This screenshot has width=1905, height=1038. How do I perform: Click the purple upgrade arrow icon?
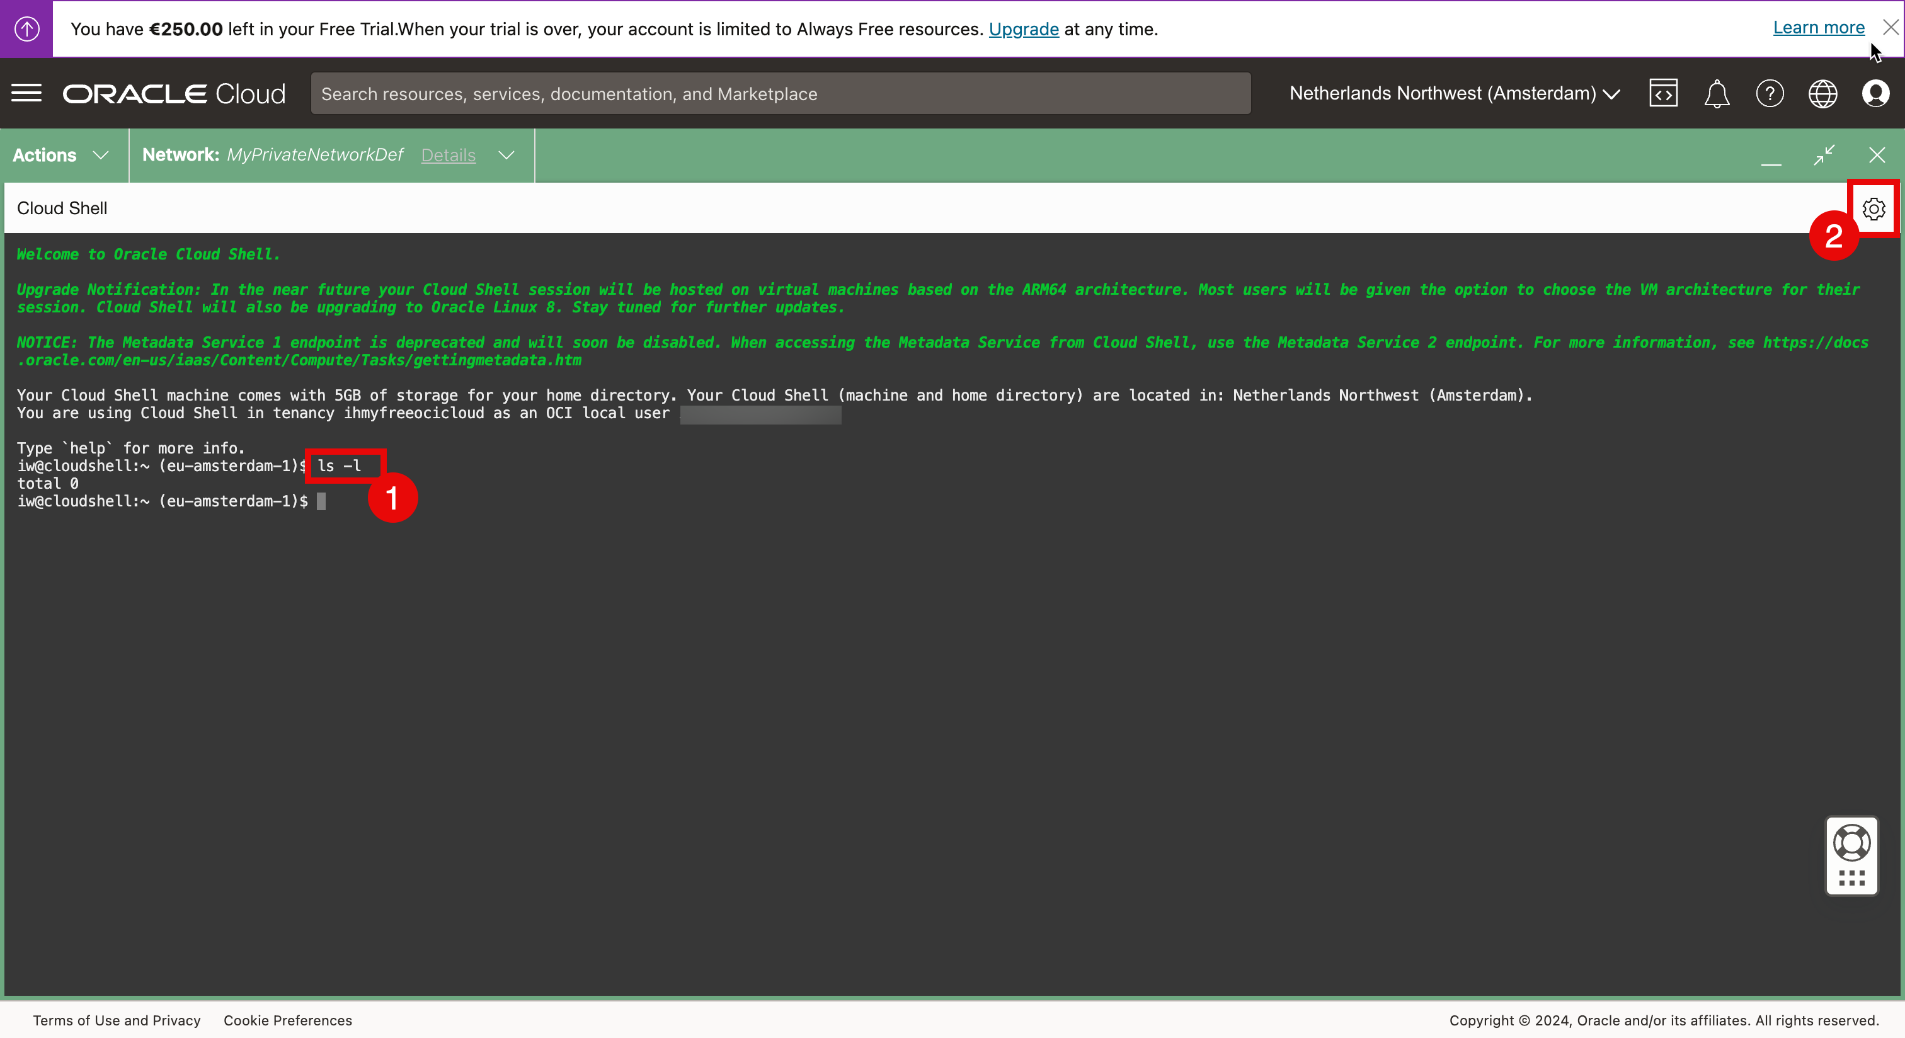pos(26,29)
